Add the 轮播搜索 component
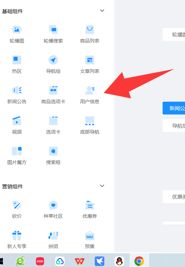Screen dimensions: 185x267 [53, 34]
